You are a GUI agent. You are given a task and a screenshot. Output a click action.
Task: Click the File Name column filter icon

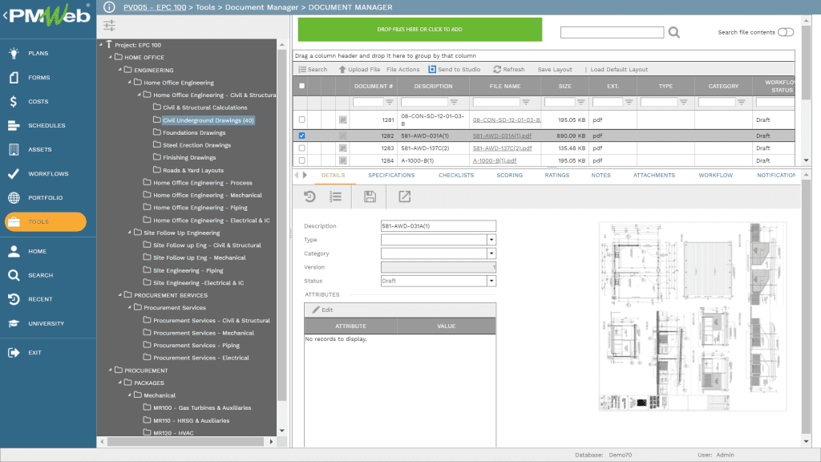(526, 102)
